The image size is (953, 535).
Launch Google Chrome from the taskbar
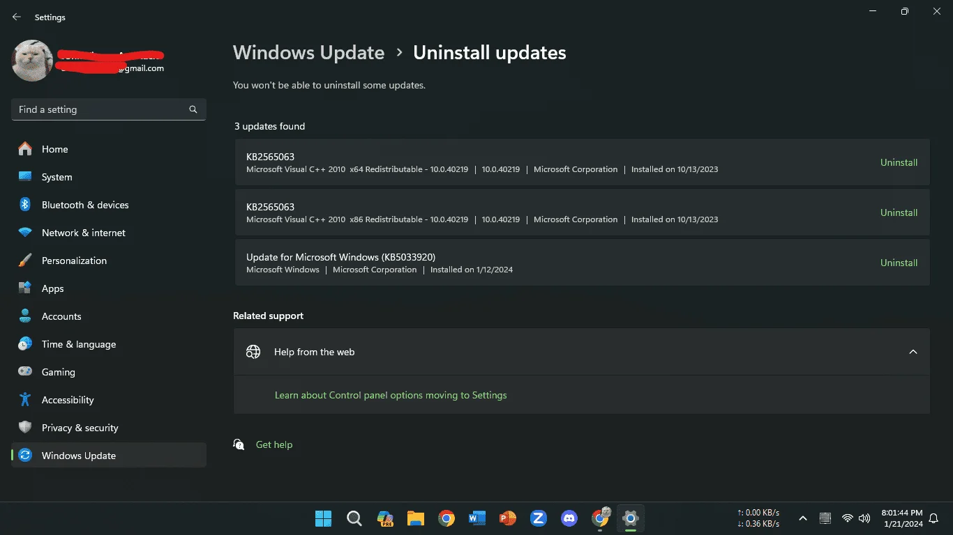point(447,518)
